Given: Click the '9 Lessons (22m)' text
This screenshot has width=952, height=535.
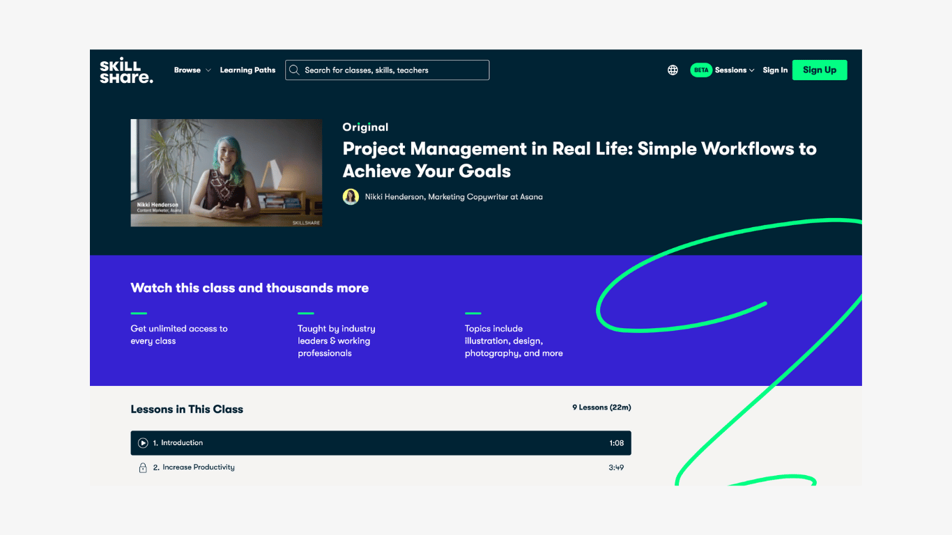Looking at the screenshot, I should (601, 408).
